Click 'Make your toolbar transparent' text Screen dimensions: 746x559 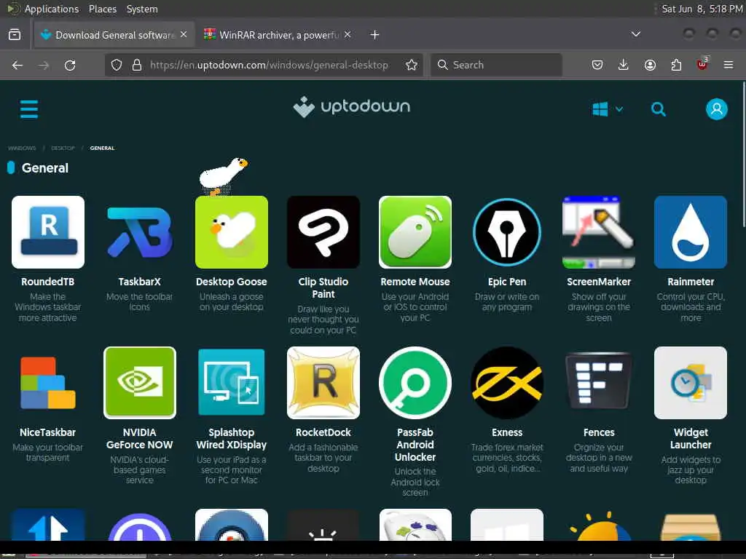[x=48, y=453]
